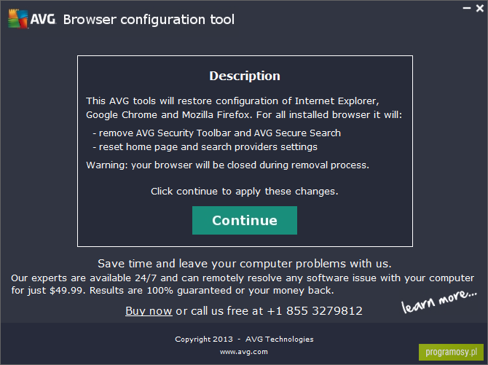Click the 'Browser configuration tool' title text
This screenshot has height=365, width=488.
(x=149, y=20)
